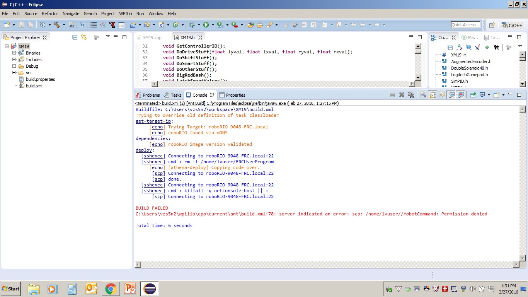Click the Open Perspective icon
The height and width of the screenshot is (297, 528).
pos(492,25)
